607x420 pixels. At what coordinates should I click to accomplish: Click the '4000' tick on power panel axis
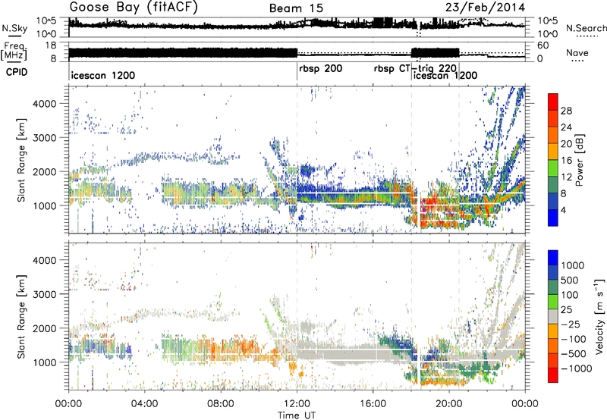click(45, 104)
